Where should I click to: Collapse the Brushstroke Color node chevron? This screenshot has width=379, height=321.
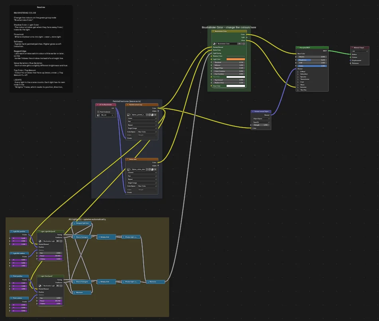click(213, 31)
